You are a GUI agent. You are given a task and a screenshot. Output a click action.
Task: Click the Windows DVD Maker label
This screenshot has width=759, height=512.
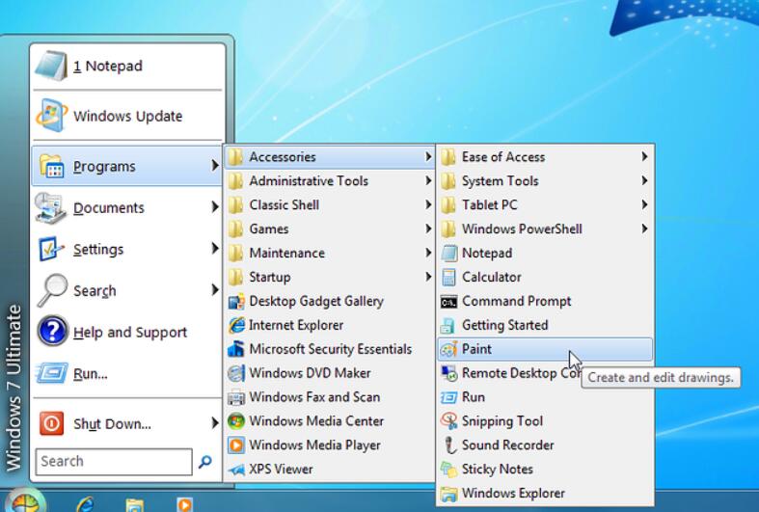(x=311, y=373)
